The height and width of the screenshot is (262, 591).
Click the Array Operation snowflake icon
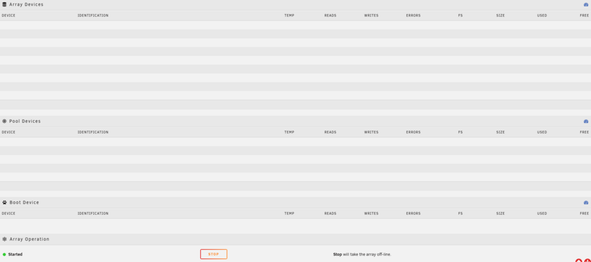tap(5, 239)
